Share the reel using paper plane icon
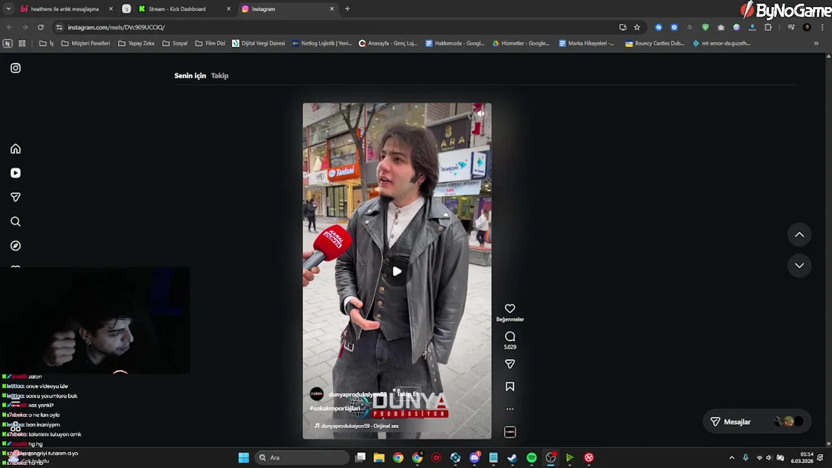Viewport: 832px width, 468px height. (510, 364)
